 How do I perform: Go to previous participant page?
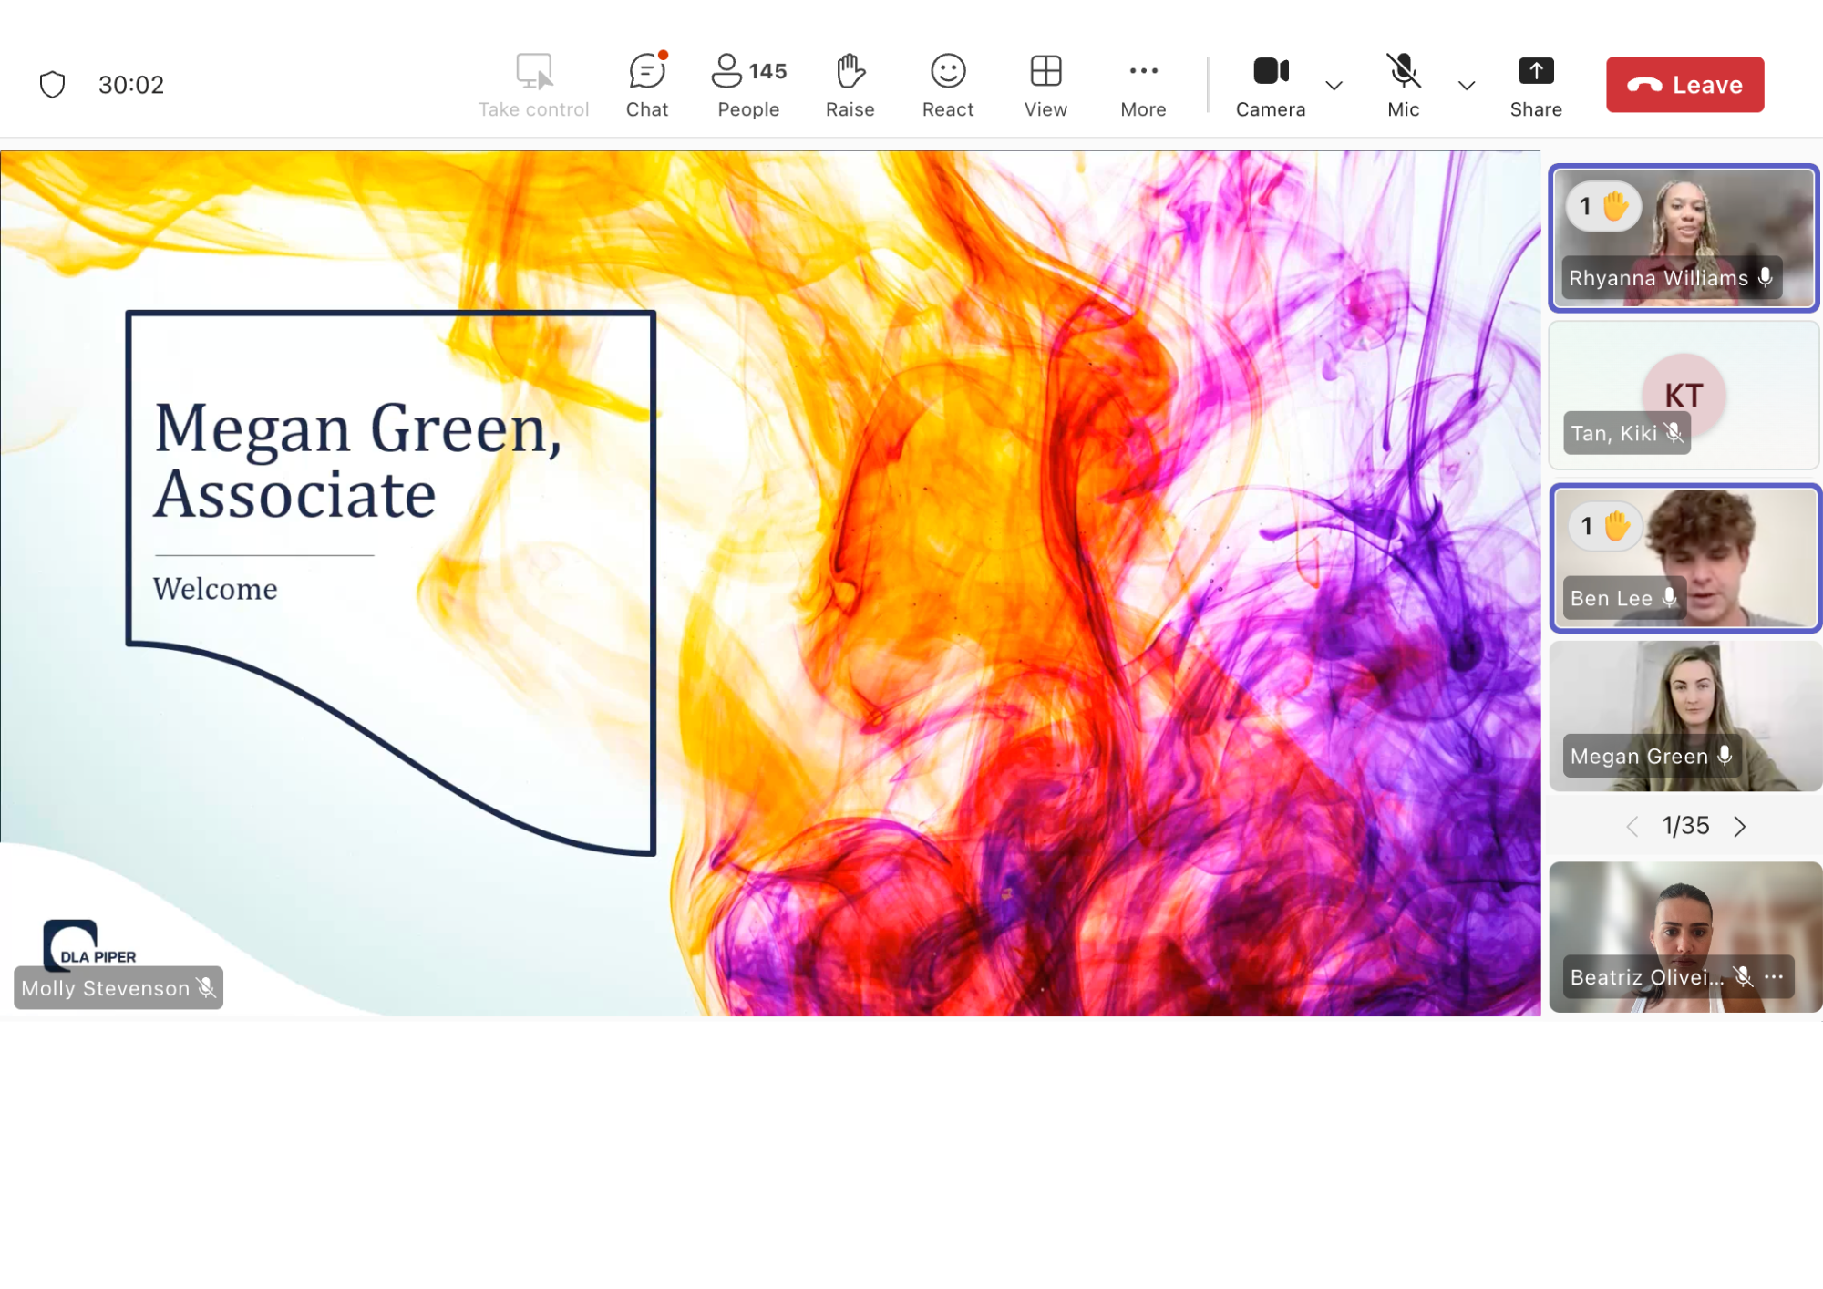[x=1632, y=827]
